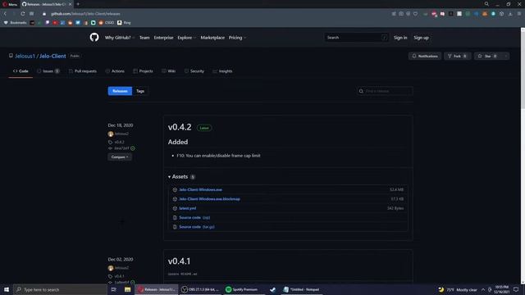525x295 pixels.
Task: Download Source code (zip)
Action: click(194, 217)
